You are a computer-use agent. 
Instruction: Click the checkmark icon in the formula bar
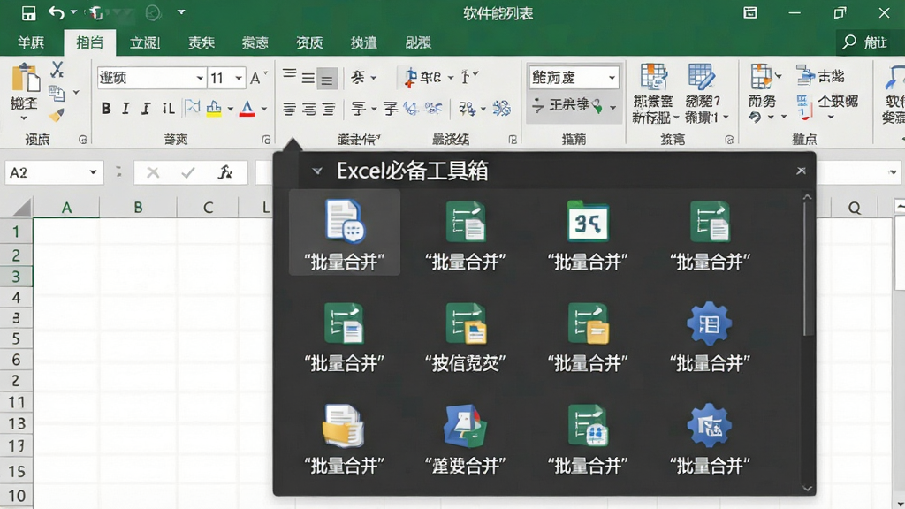188,172
